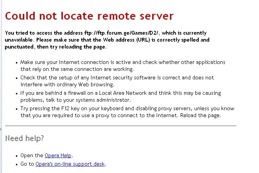Click the 'Reload the page' sentence
Screen dimensions: 259x173
tap(201, 116)
